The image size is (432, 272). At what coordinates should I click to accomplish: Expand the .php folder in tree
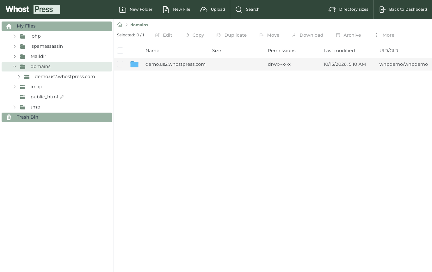click(15, 36)
